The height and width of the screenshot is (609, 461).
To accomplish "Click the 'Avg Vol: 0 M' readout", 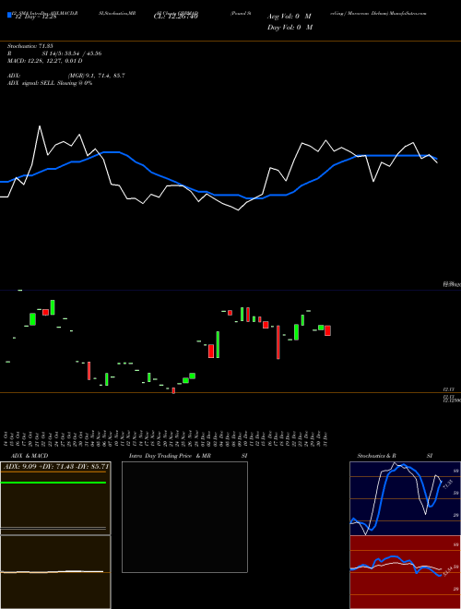I will click(x=290, y=17).
